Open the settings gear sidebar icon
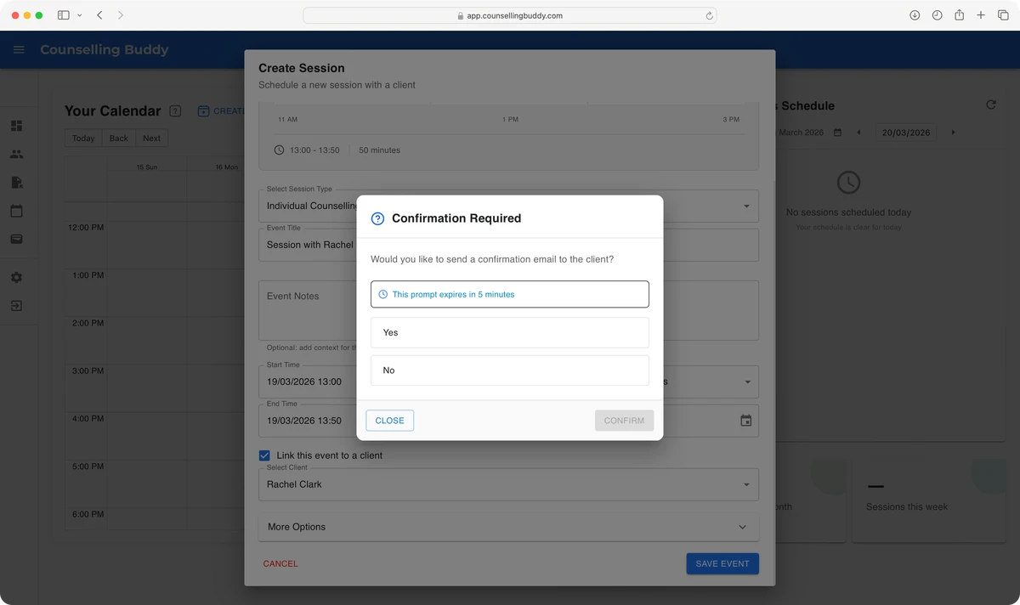The width and height of the screenshot is (1020, 605). [x=16, y=278]
